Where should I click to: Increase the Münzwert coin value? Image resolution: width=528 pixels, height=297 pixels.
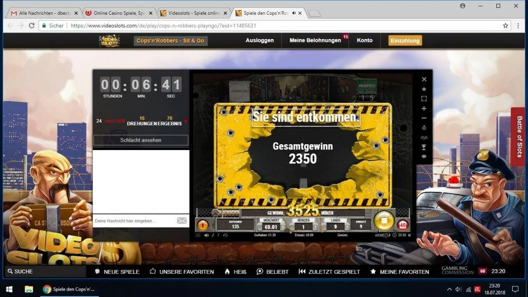pyautogui.click(x=282, y=227)
